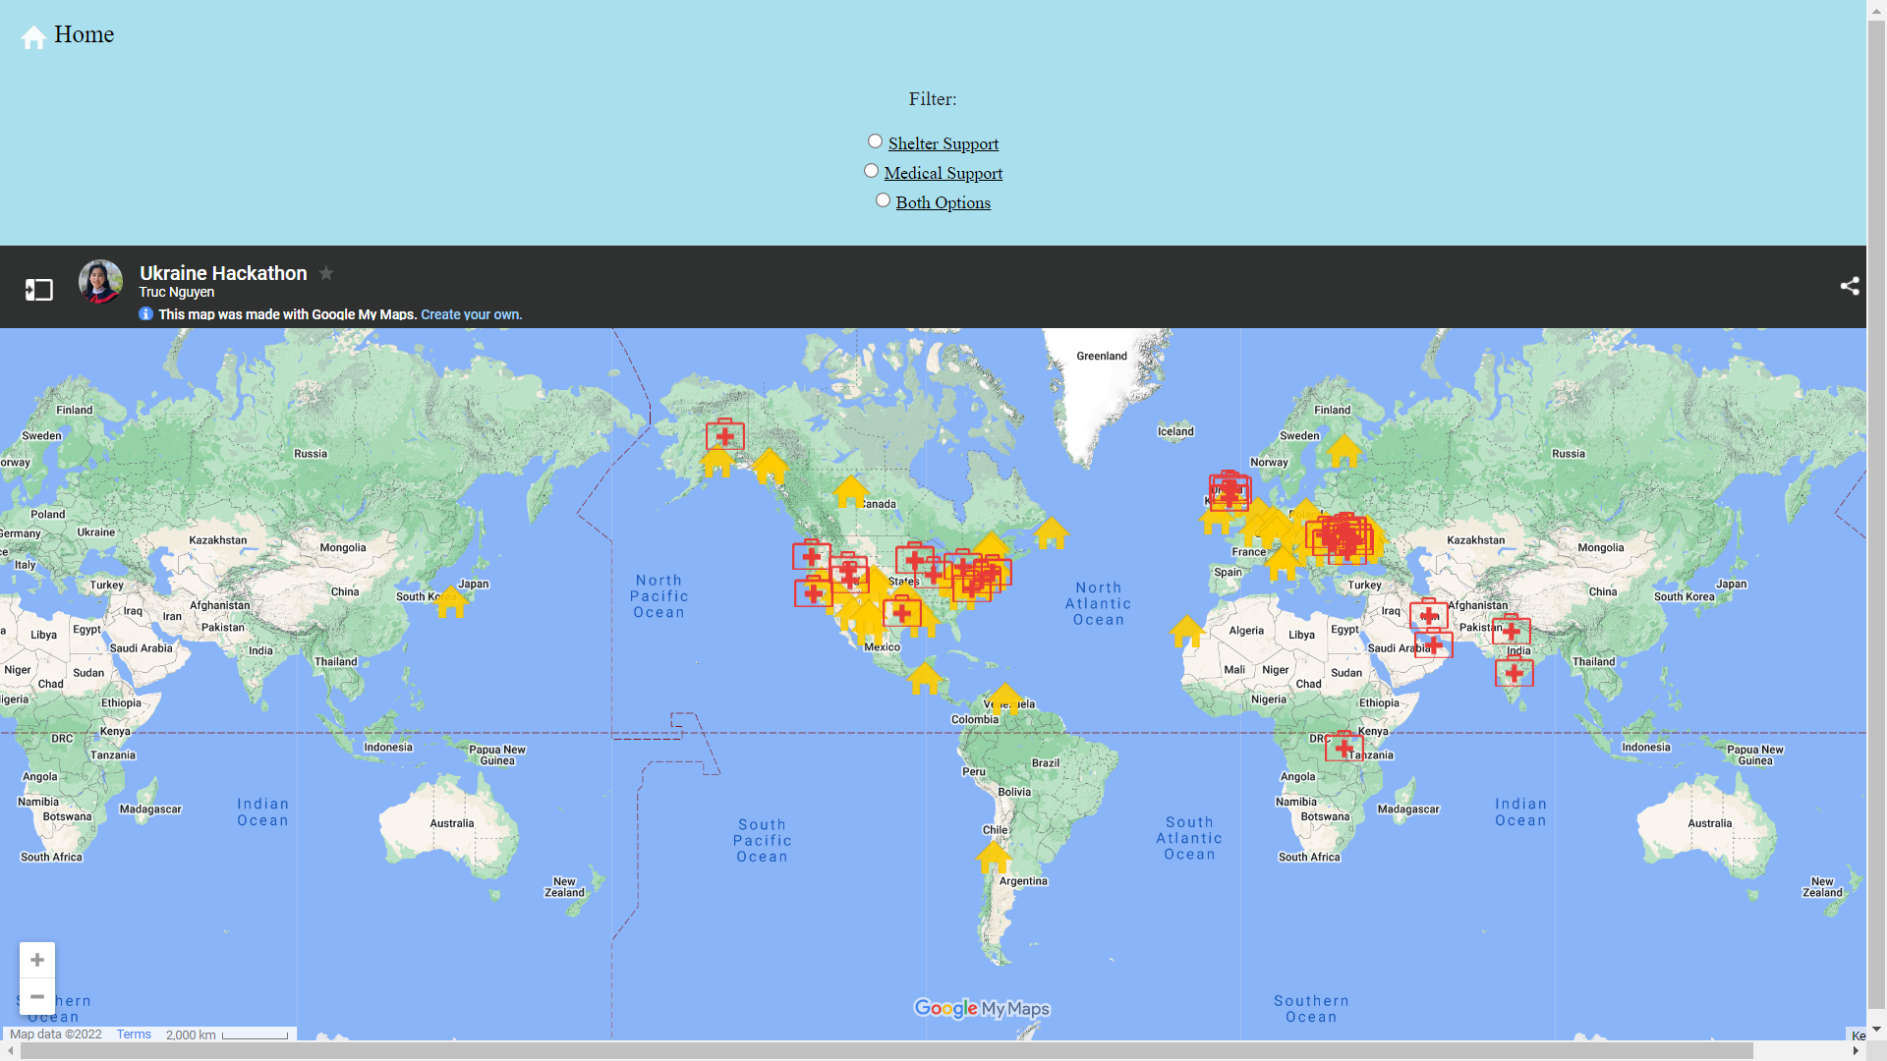The height and width of the screenshot is (1061, 1887).
Task: Click the map share icon
Action: point(1849,286)
